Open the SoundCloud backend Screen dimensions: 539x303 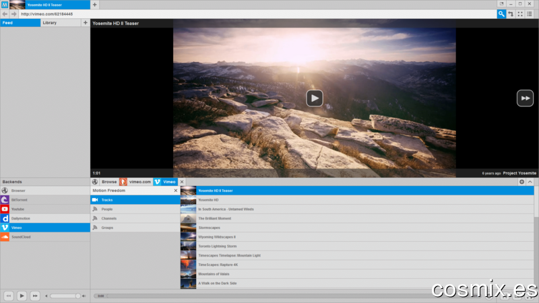(x=45, y=237)
